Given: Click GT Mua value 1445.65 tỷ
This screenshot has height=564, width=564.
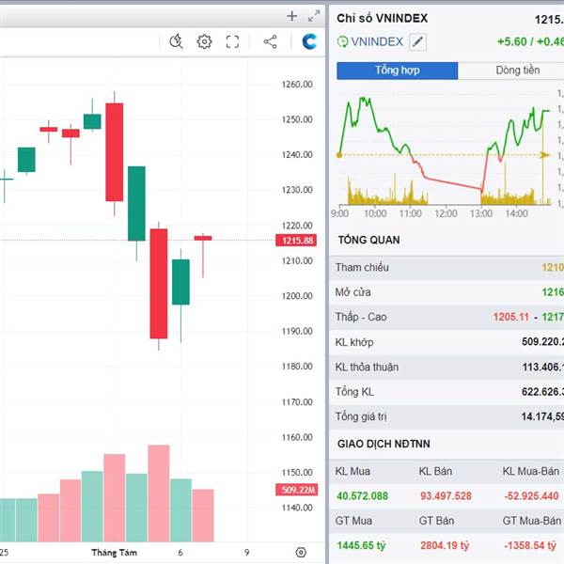Looking at the screenshot, I should [361, 545].
